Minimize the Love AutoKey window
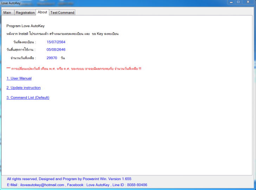This screenshot has width=256, height=190. (231, 2)
